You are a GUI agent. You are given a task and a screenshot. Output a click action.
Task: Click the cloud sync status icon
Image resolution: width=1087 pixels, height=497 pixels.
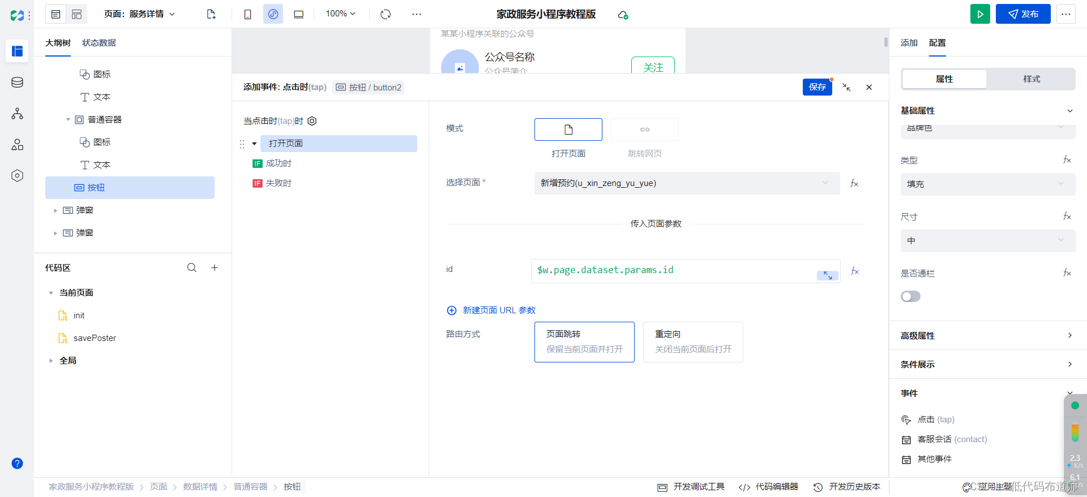click(623, 15)
